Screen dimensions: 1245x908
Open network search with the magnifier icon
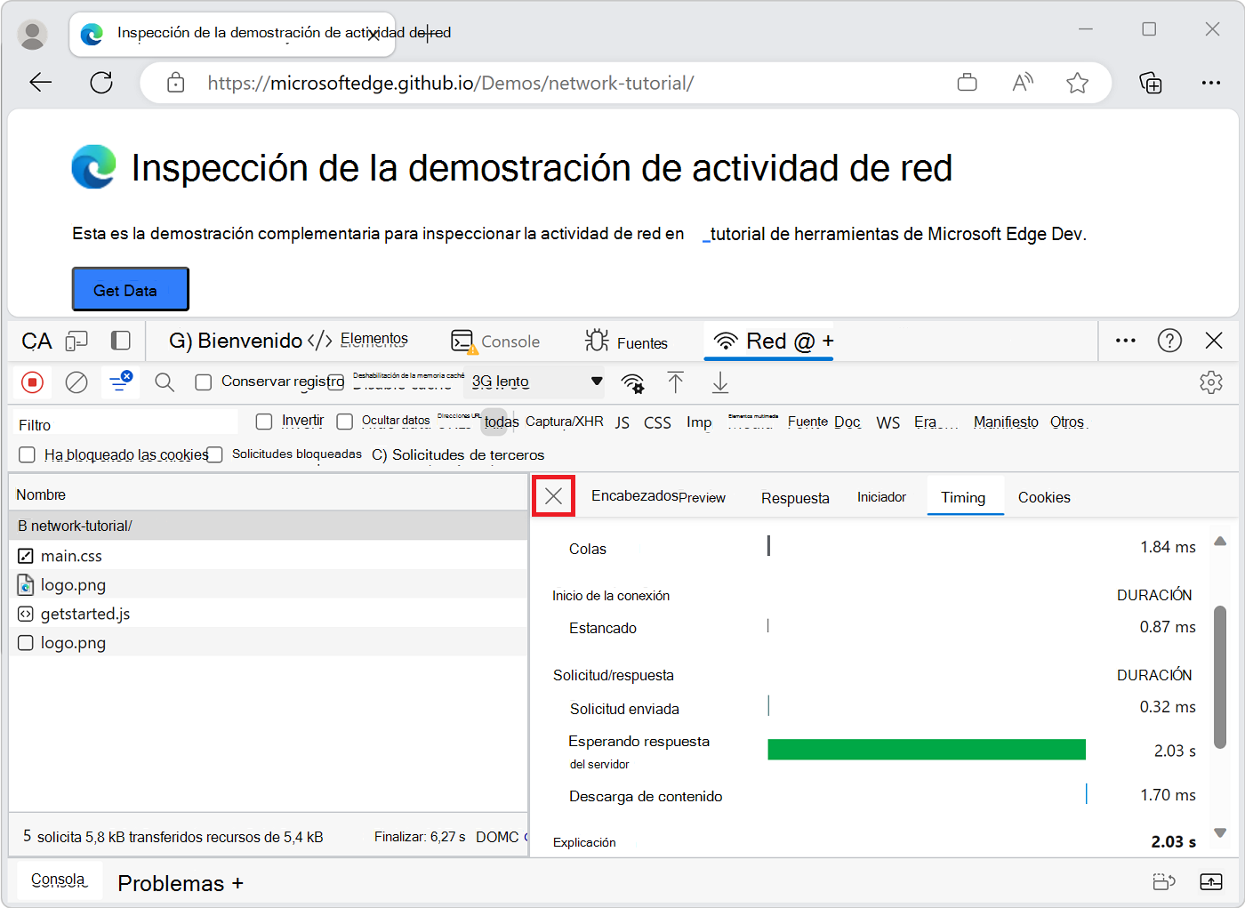165,382
